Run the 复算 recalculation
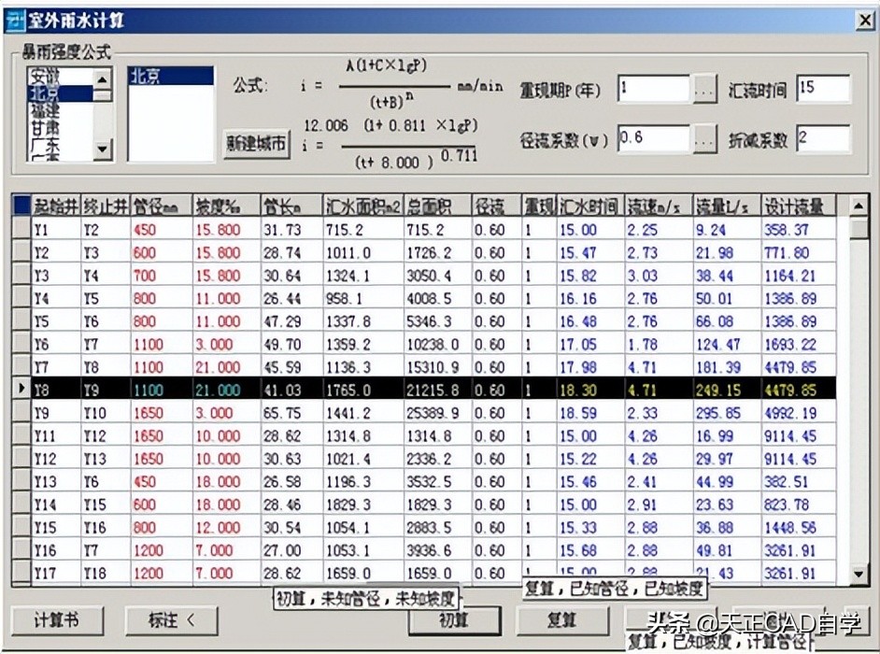Viewport: 880px width, 654px height. point(562,620)
